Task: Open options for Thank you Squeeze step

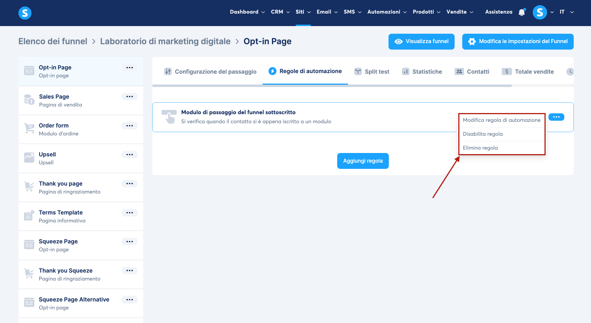Action: tap(130, 271)
